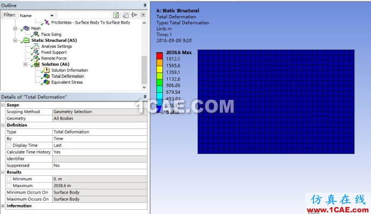Click the expand-all plus icon in filter bar
The height and width of the screenshot is (214, 371).
(x=143, y=15)
